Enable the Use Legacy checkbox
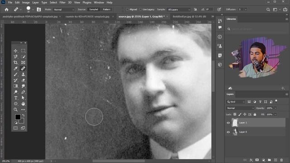 click(x=140, y=10)
